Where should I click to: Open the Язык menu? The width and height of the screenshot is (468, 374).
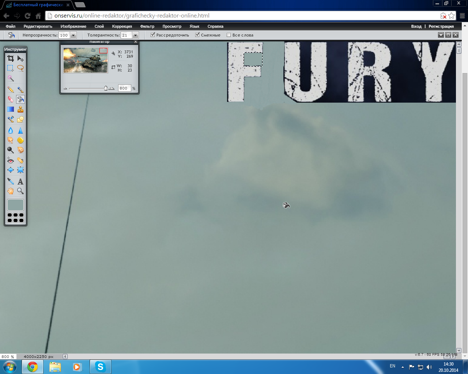coord(195,26)
